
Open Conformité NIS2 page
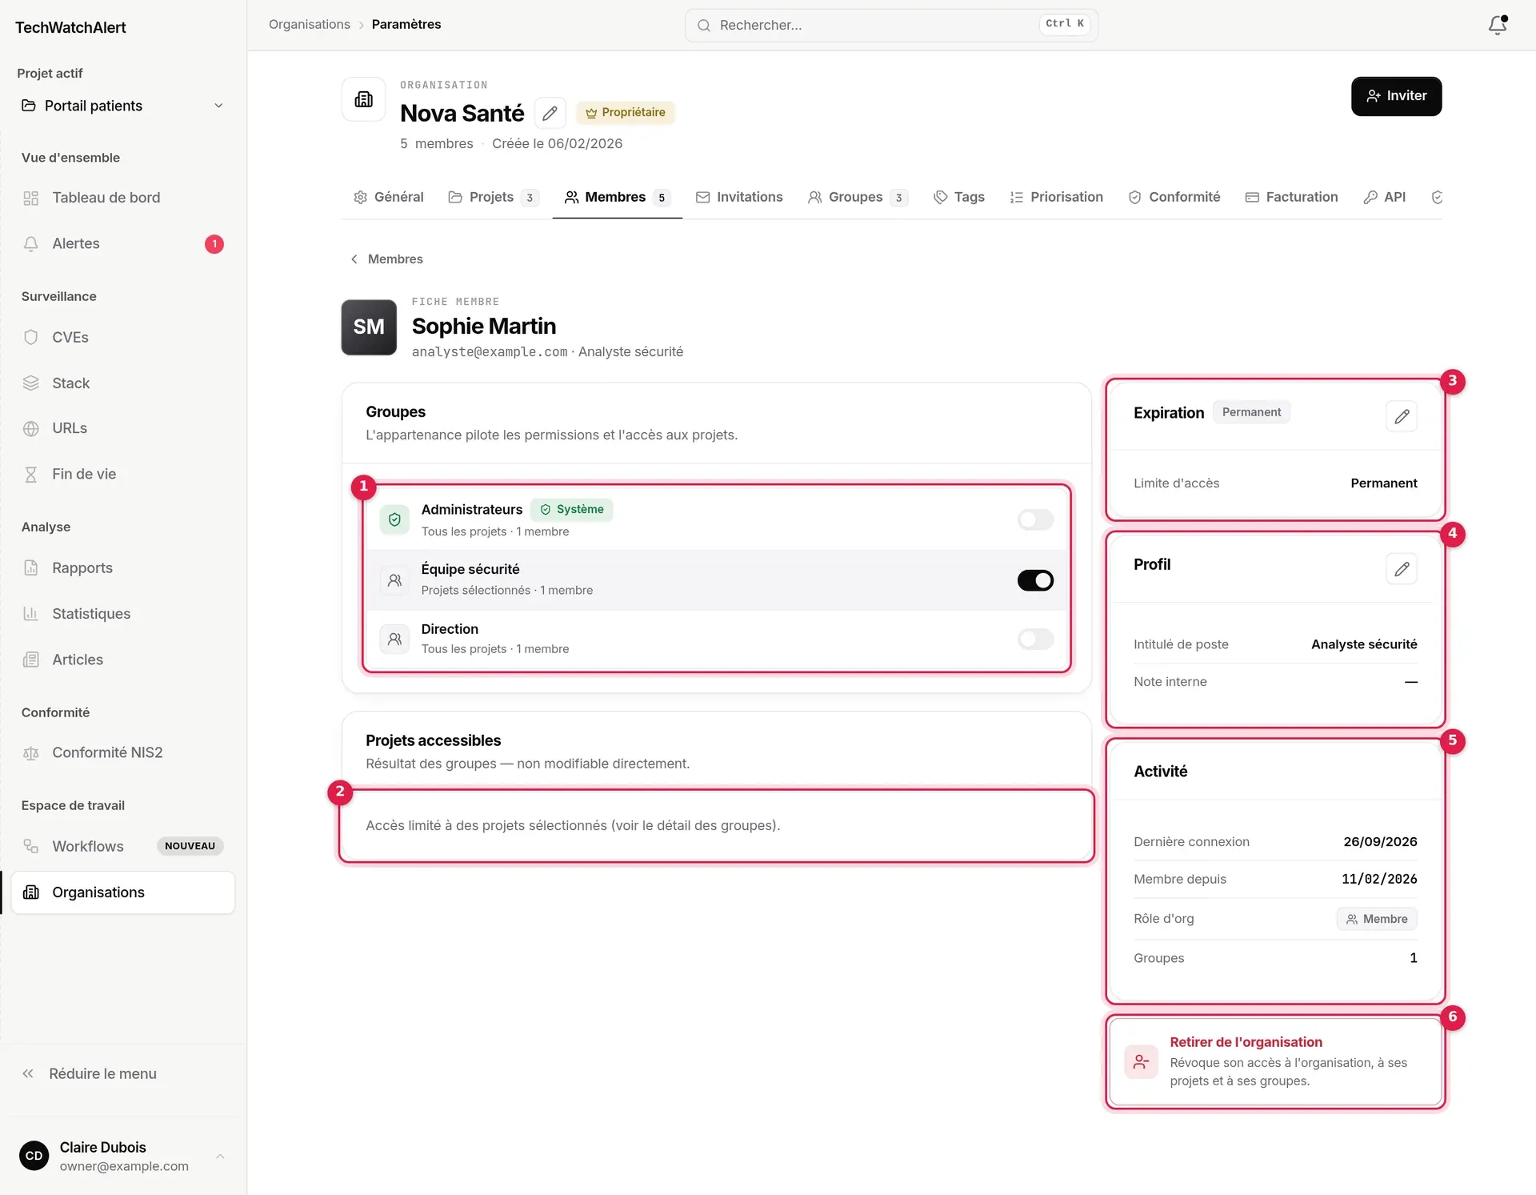pos(122,752)
